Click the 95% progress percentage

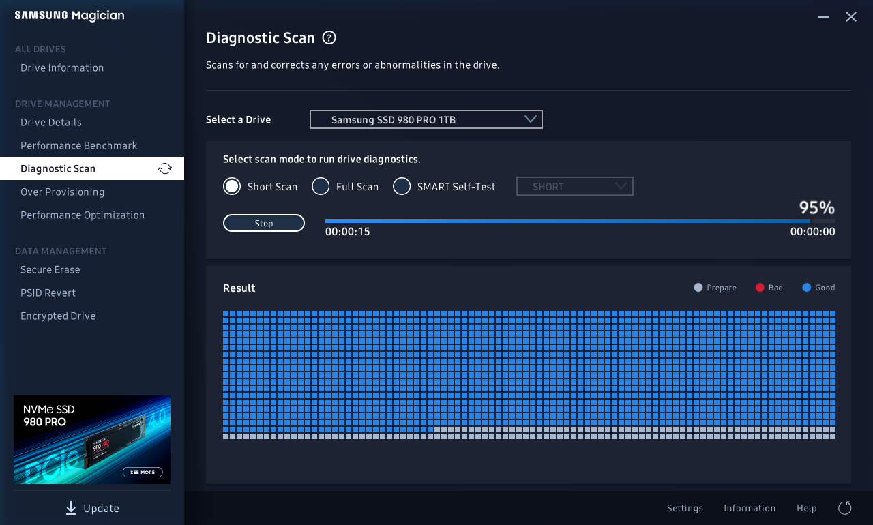(817, 208)
